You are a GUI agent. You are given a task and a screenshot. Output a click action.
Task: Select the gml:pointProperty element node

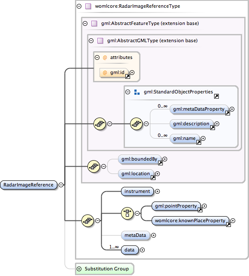tap(176, 206)
